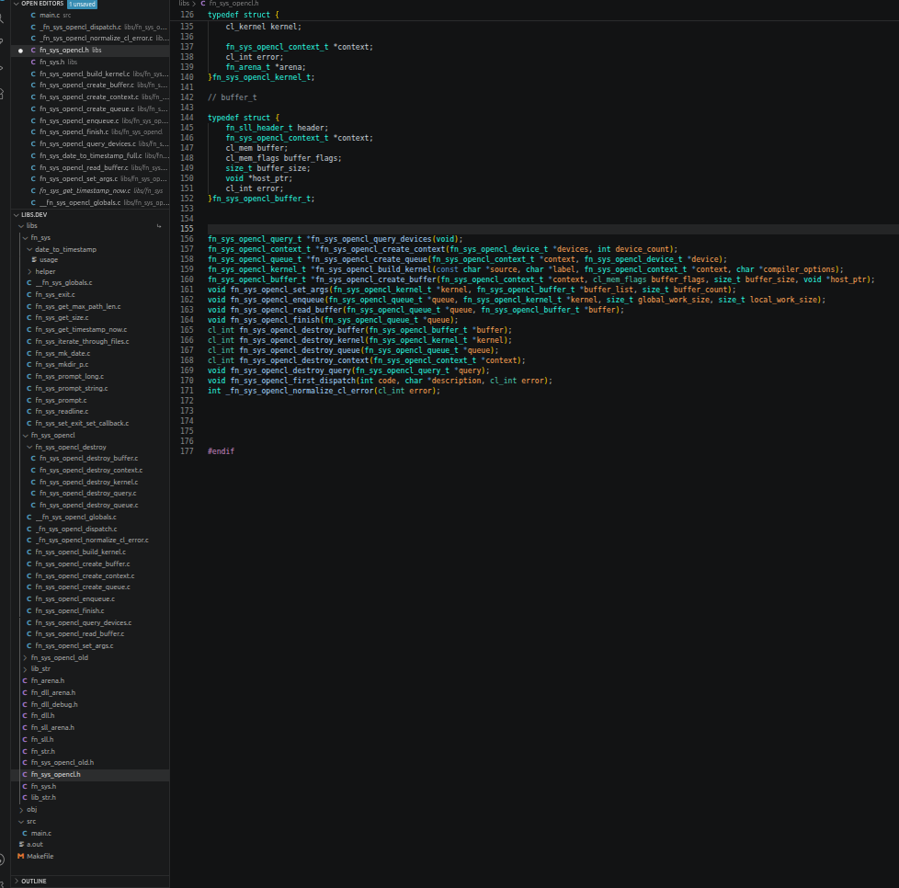The height and width of the screenshot is (888, 899).
Task: Click the unsaved dot beside fn_sys_opencl.h
Action: click(x=20, y=51)
